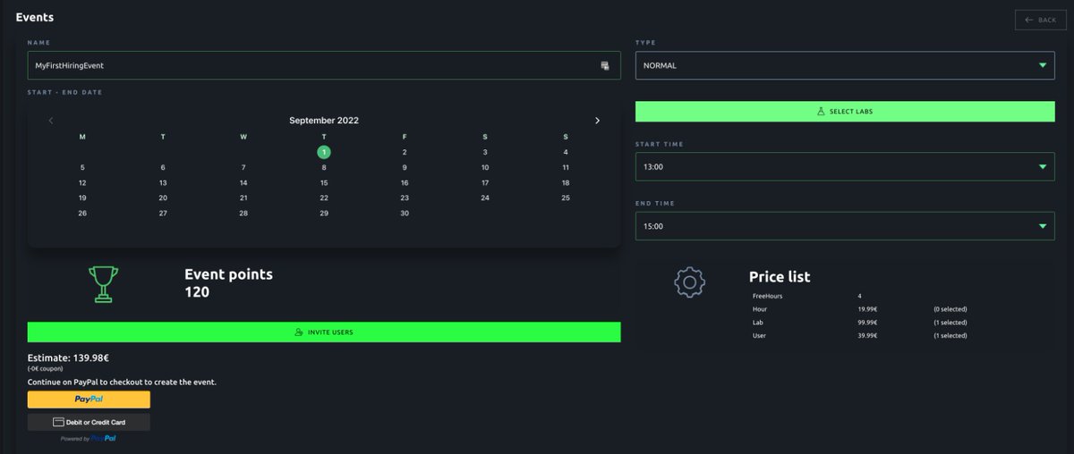
Task: Pick September 16 in the calendar
Action: (x=405, y=182)
